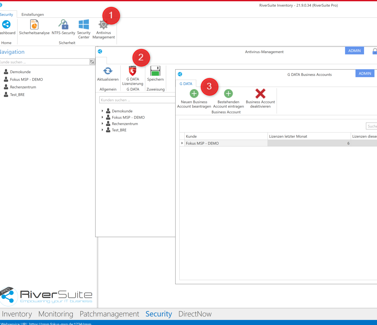The image size is (377, 325).
Task: Expand Test_BRE in Antivirus-Management tree
Action: point(102,130)
